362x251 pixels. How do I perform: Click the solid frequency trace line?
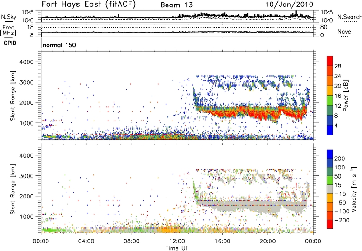177,32
